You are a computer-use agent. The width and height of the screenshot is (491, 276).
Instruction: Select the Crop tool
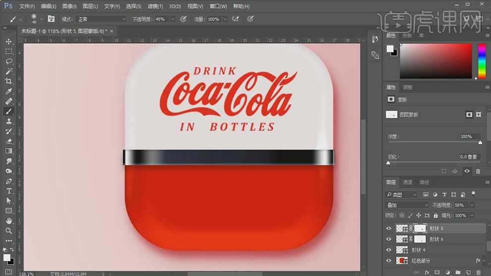(9, 81)
